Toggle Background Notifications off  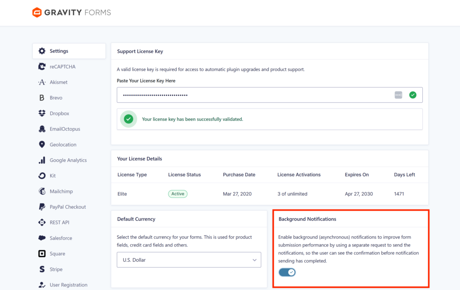pyautogui.click(x=287, y=272)
